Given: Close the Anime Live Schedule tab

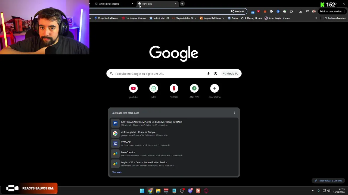Looking at the screenshot, I should 133,4.
